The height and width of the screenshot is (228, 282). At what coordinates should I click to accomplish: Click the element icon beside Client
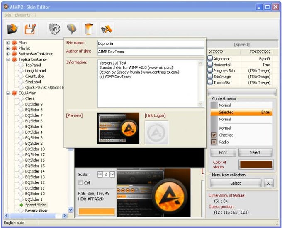tap(21, 98)
